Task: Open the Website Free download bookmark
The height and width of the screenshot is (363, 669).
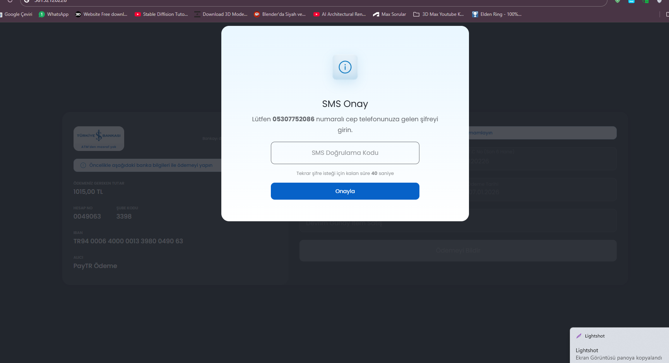Action: tap(101, 14)
